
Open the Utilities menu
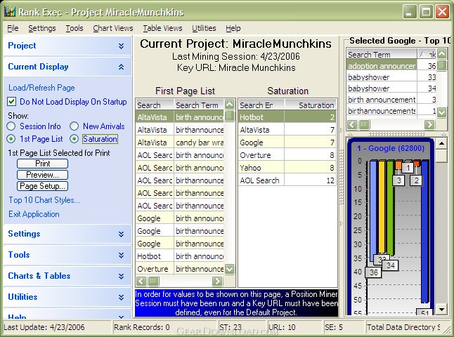click(204, 28)
